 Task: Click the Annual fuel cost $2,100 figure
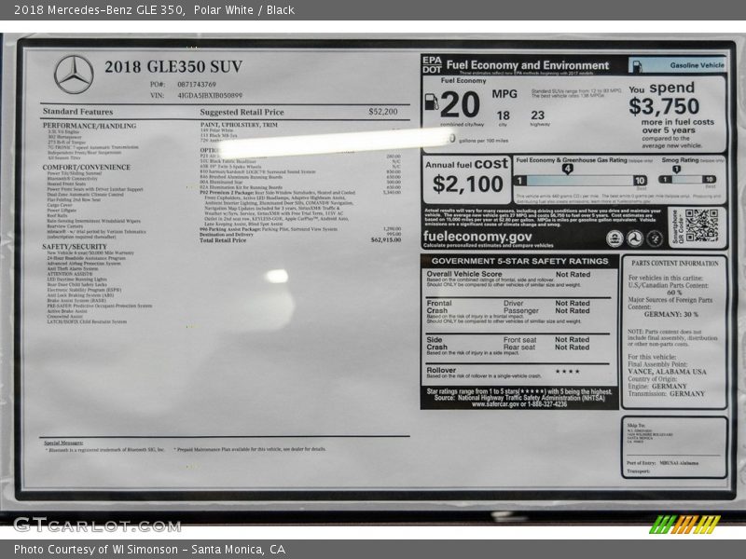tap(467, 184)
